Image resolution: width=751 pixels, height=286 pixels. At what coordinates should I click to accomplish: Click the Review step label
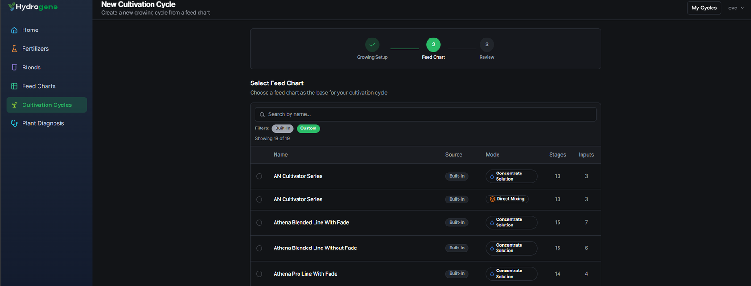pyautogui.click(x=487, y=57)
